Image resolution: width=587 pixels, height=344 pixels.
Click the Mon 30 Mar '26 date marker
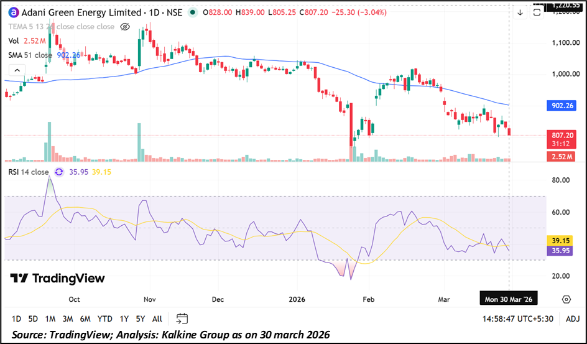click(x=509, y=299)
